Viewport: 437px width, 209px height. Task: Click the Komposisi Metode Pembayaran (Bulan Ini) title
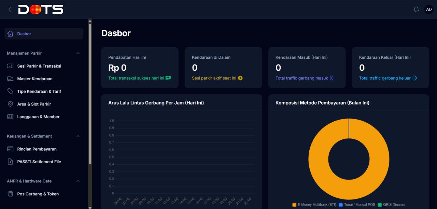pos(322,103)
